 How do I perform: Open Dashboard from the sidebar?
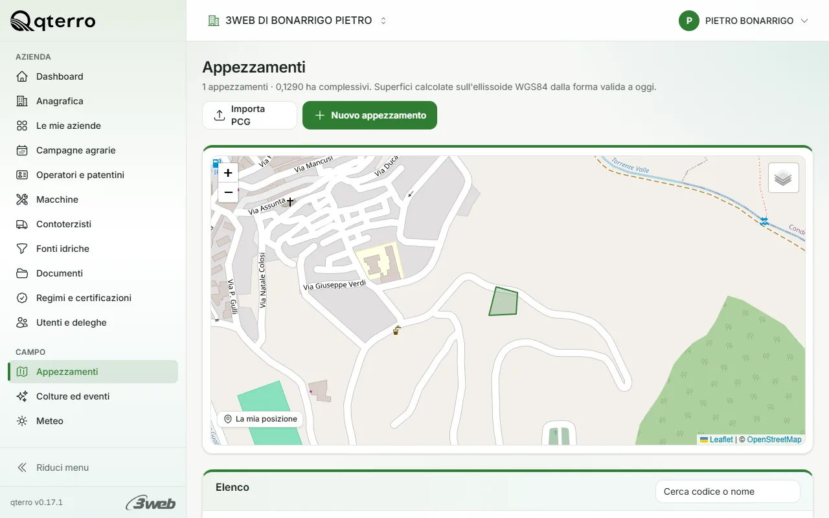[93, 76]
